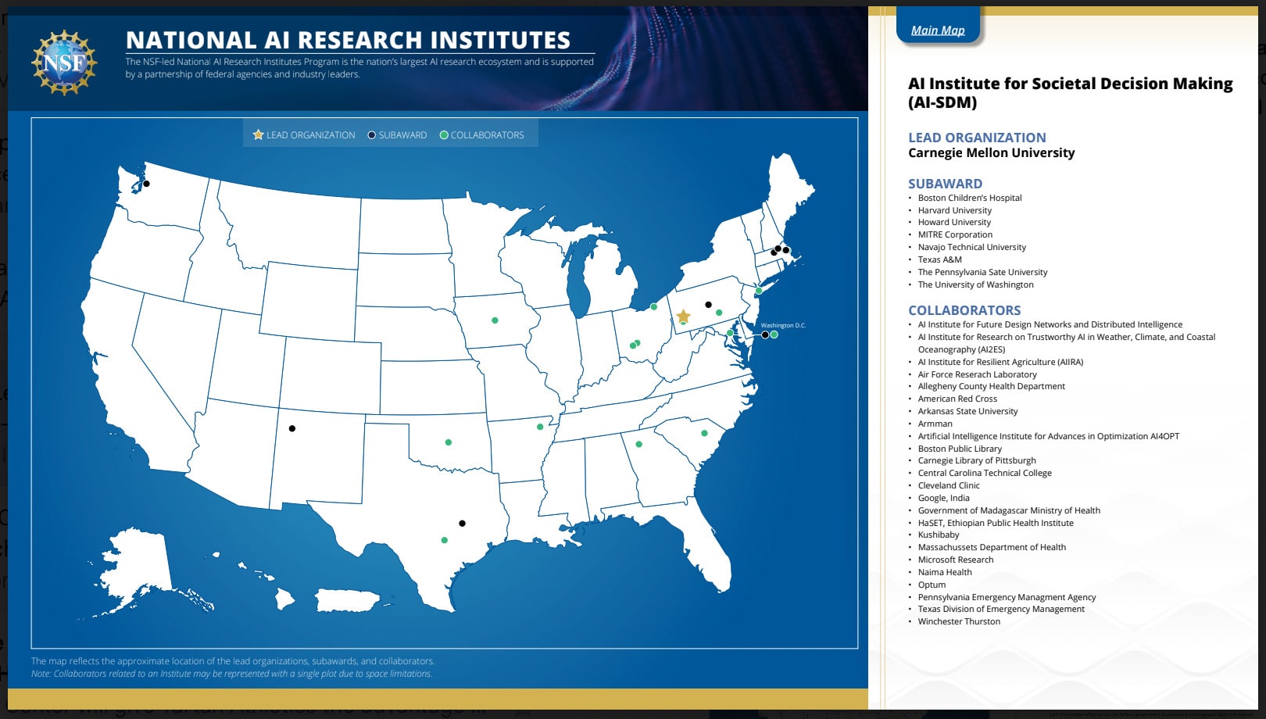The image size is (1266, 719).
Task: Click Arkansas State University collaborator
Action: pyautogui.click(x=967, y=411)
